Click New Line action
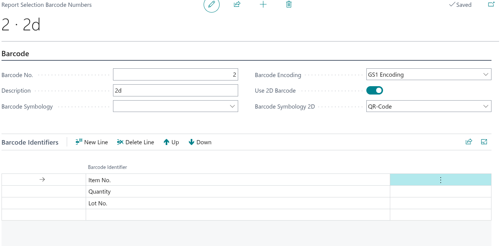The height and width of the screenshot is (246, 504). 92,142
